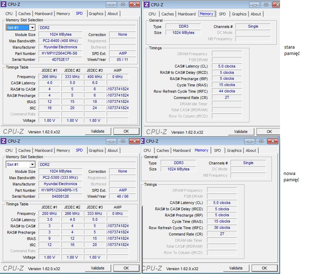Open Mainboard tab in top-right window
The image size is (320, 274).
click(187, 14)
